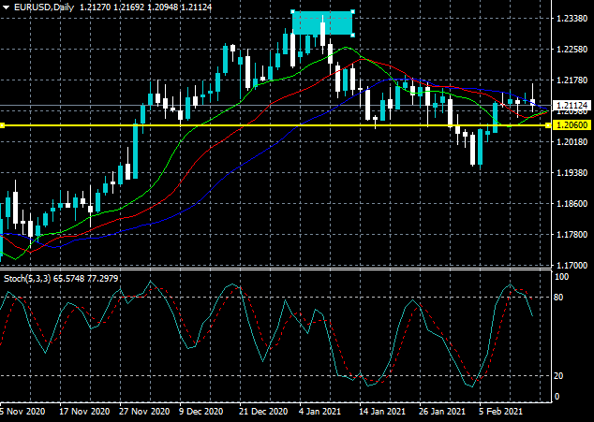594x422 pixels.
Task: Click the EURUSD,Daily chart title text
Action: [44, 7]
